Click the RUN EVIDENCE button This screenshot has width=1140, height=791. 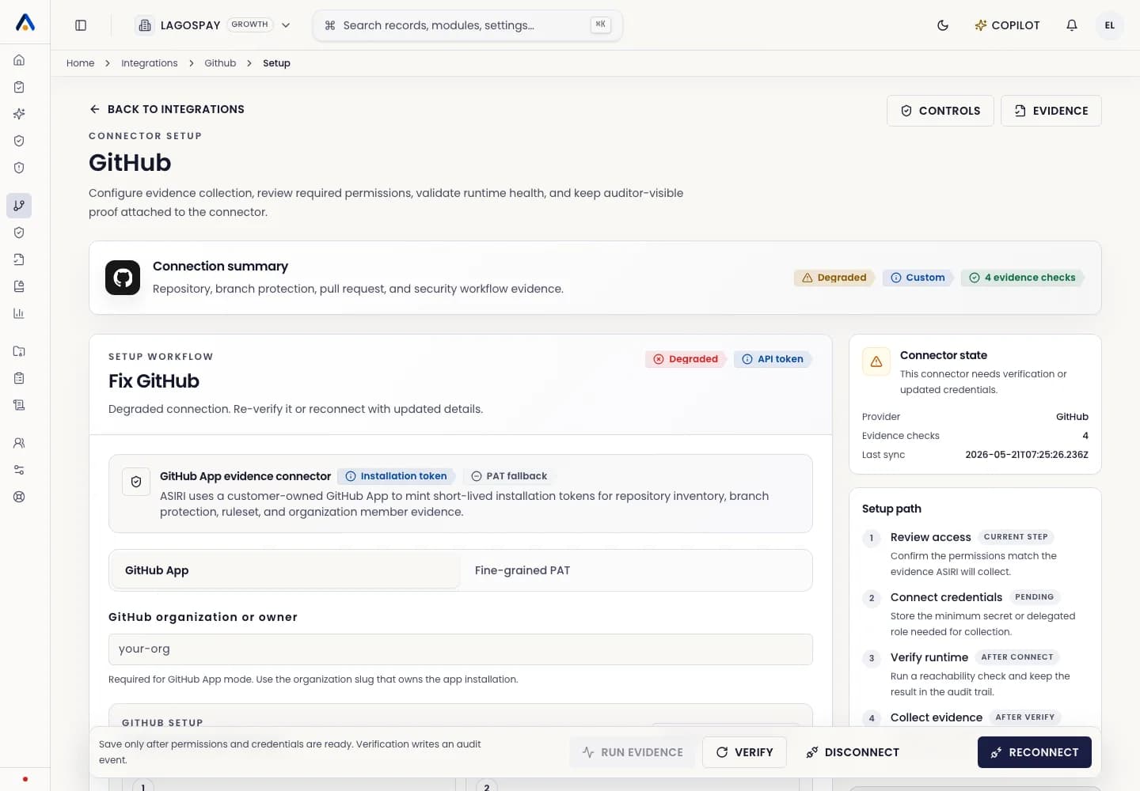tap(633, 752)
